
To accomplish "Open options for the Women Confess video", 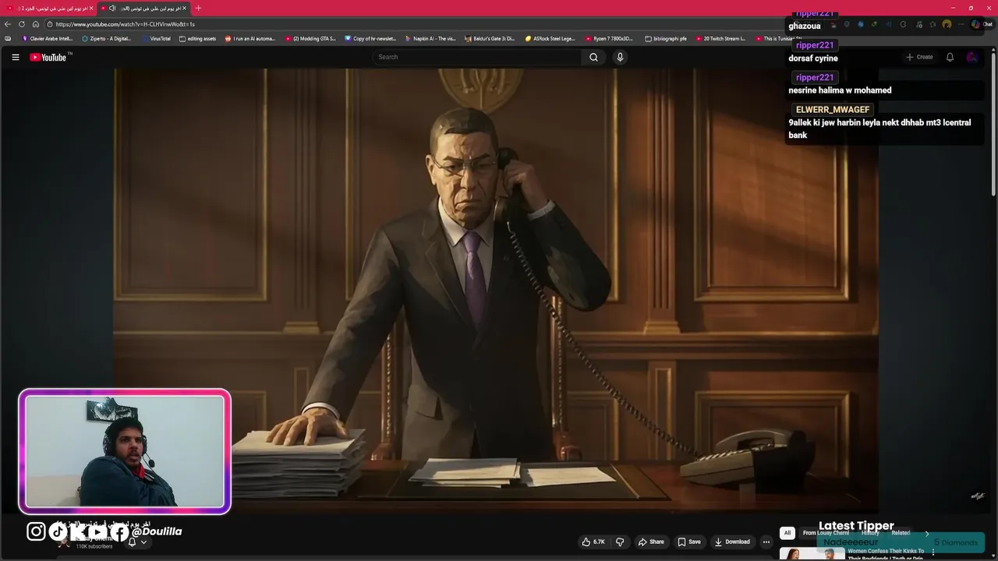I will 933,552.
